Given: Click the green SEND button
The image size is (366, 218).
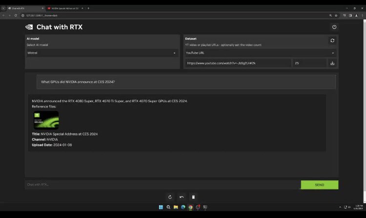Looking at the screenshot, I should click(x=320, y=185).
